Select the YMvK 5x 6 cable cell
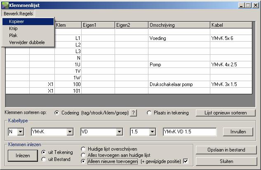 click(231, 38)
